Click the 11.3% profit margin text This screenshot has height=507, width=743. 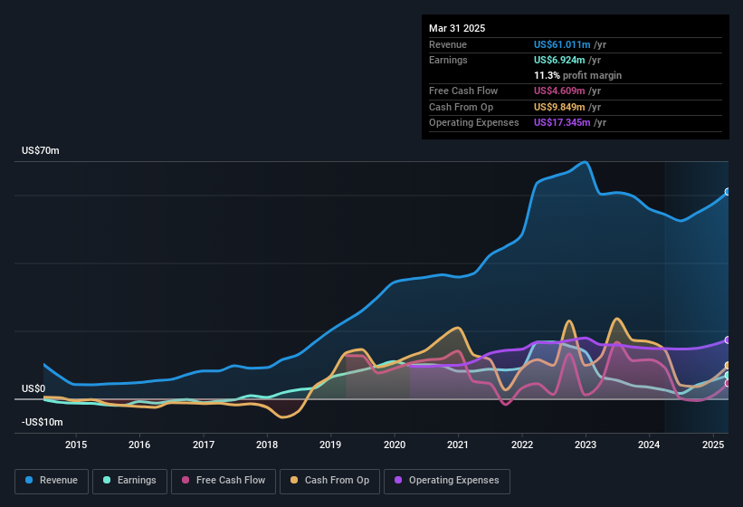(x=577, y=75)
